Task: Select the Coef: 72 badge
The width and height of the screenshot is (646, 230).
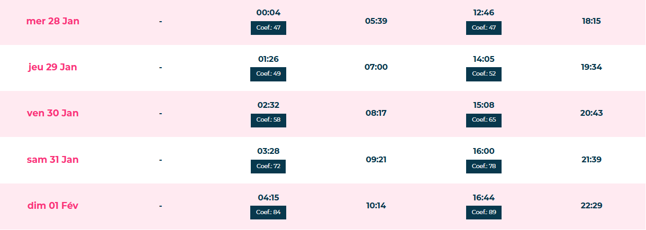Action: tap(268, 167)
